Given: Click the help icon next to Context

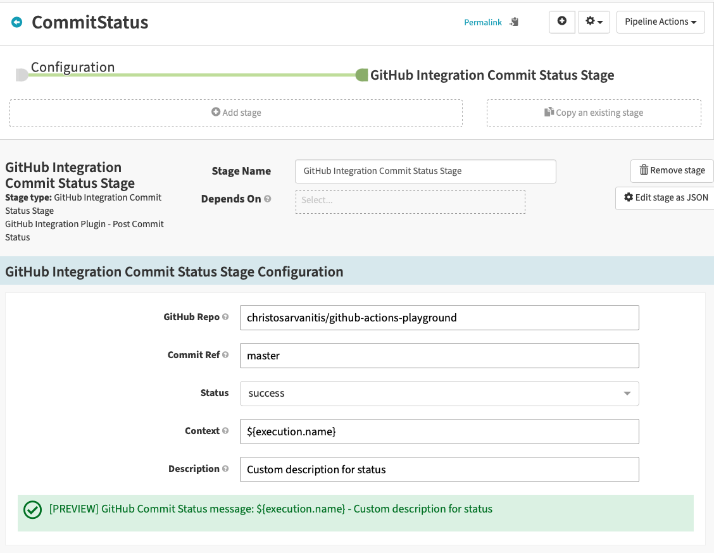Looking at the screenshot, I should (225, 431).
